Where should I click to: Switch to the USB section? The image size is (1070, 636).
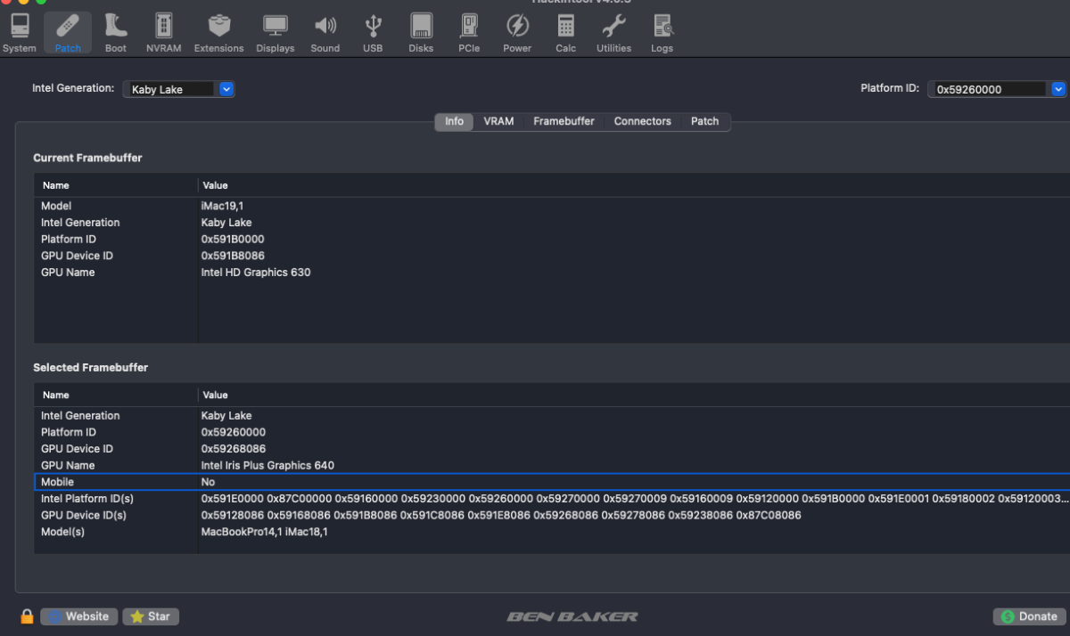[373, 33]
